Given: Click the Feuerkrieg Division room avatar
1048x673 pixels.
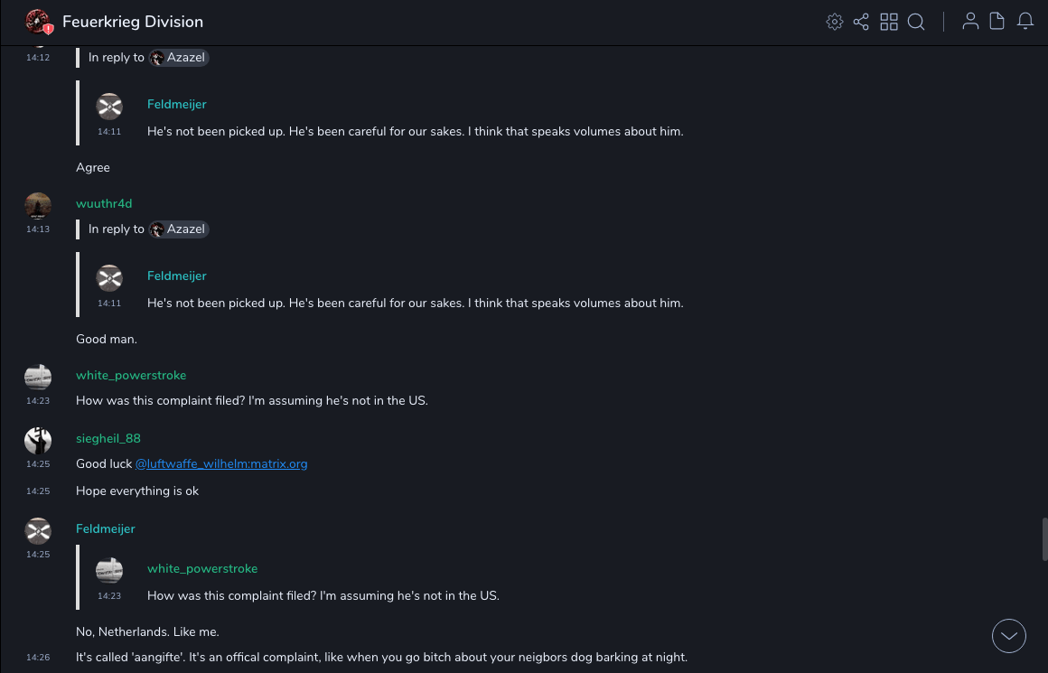Looking at the screenshot, I should pyautogui.click(x=38, y=22).
